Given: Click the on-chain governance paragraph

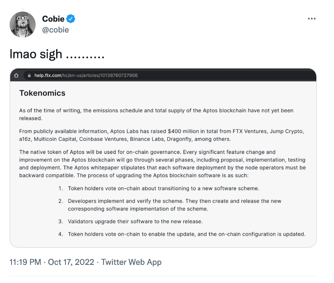Looking at the screenshot, I should point(162,164).
